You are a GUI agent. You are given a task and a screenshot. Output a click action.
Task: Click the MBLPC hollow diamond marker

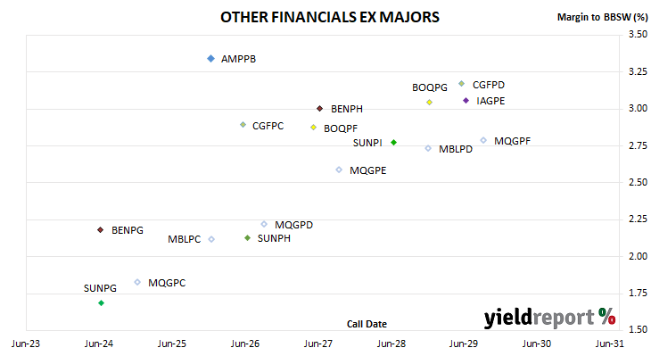click(x=211, y=239)
